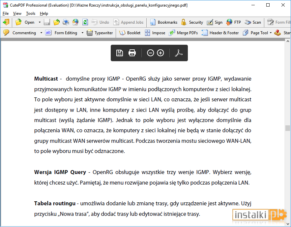Screen dimensions: 291x227
Task: Expand the Commenting dropdown arrow
Action: [41, 33]
